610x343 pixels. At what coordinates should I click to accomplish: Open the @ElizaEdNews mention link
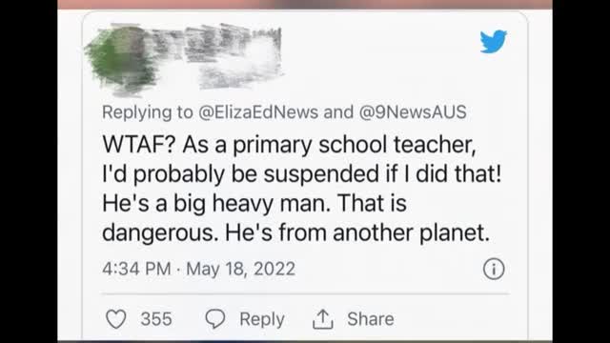click(x=258, y=112)
